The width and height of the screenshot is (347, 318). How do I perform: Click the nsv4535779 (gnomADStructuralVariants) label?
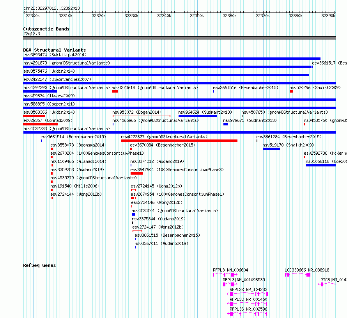click(x=94, y=178)
